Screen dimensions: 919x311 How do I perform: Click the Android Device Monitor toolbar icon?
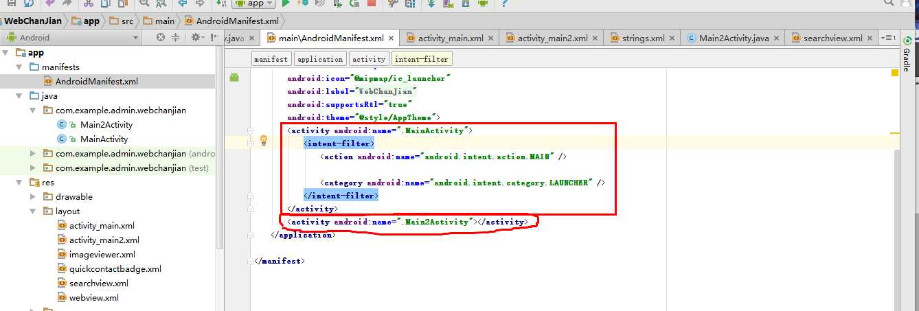pyautogui.click(x=483, y=3)
